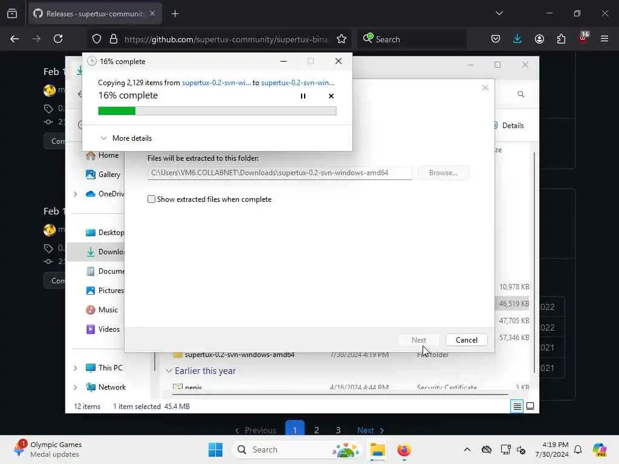Click the green copy progress bar
This screenshot has height=464, width=619.
(x=217, y=111)
